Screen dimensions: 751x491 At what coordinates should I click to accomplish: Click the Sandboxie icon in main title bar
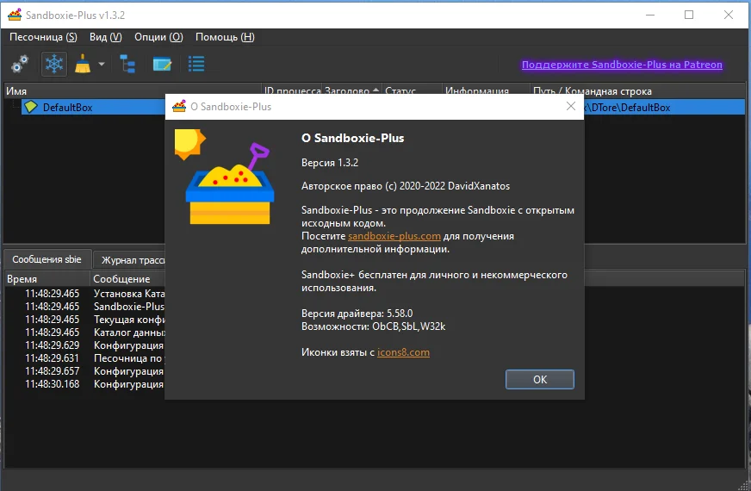pos(15,15)
